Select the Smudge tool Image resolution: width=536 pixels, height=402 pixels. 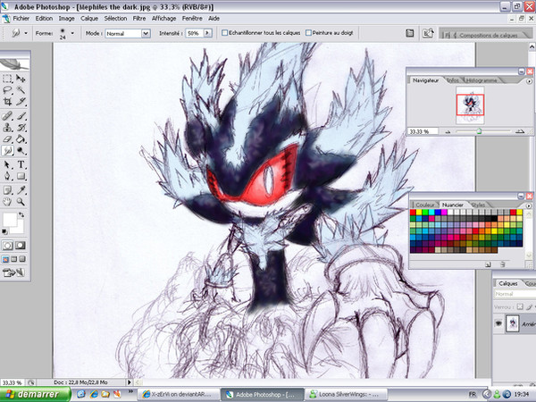click(7, 150)
